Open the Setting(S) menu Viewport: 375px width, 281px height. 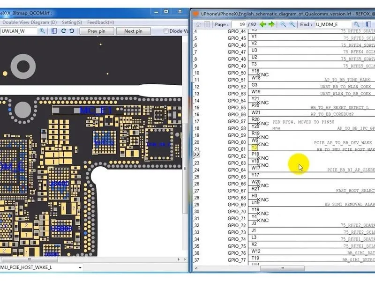pos(72,22)
